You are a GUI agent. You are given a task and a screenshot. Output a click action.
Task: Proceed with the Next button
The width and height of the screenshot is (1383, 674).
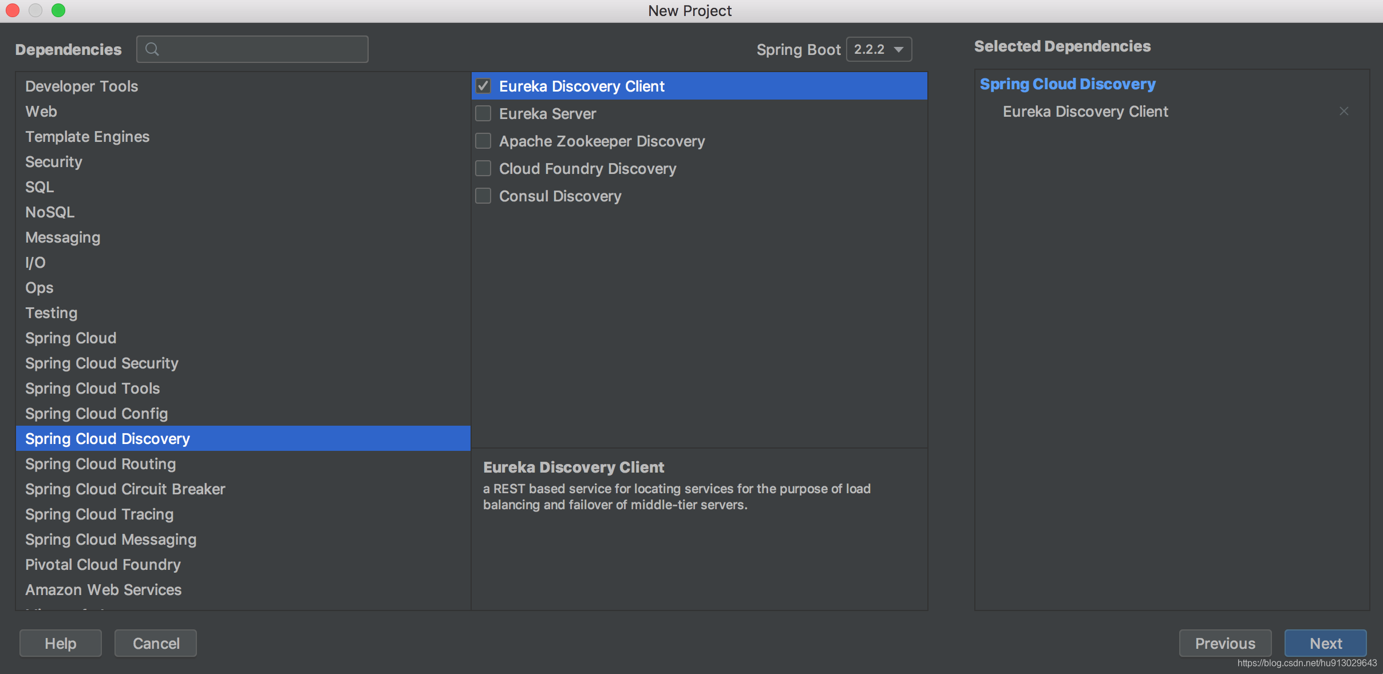click(1326, 643)
